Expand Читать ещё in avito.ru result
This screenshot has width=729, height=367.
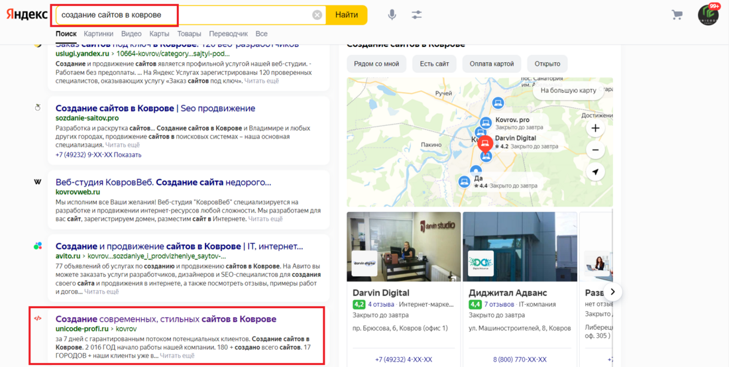click(101, 291)
